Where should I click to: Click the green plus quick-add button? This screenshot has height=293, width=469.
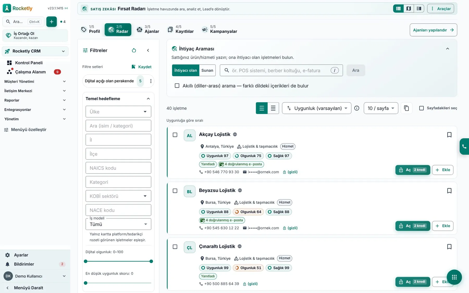pyautogui.click(x=51, y=22)
